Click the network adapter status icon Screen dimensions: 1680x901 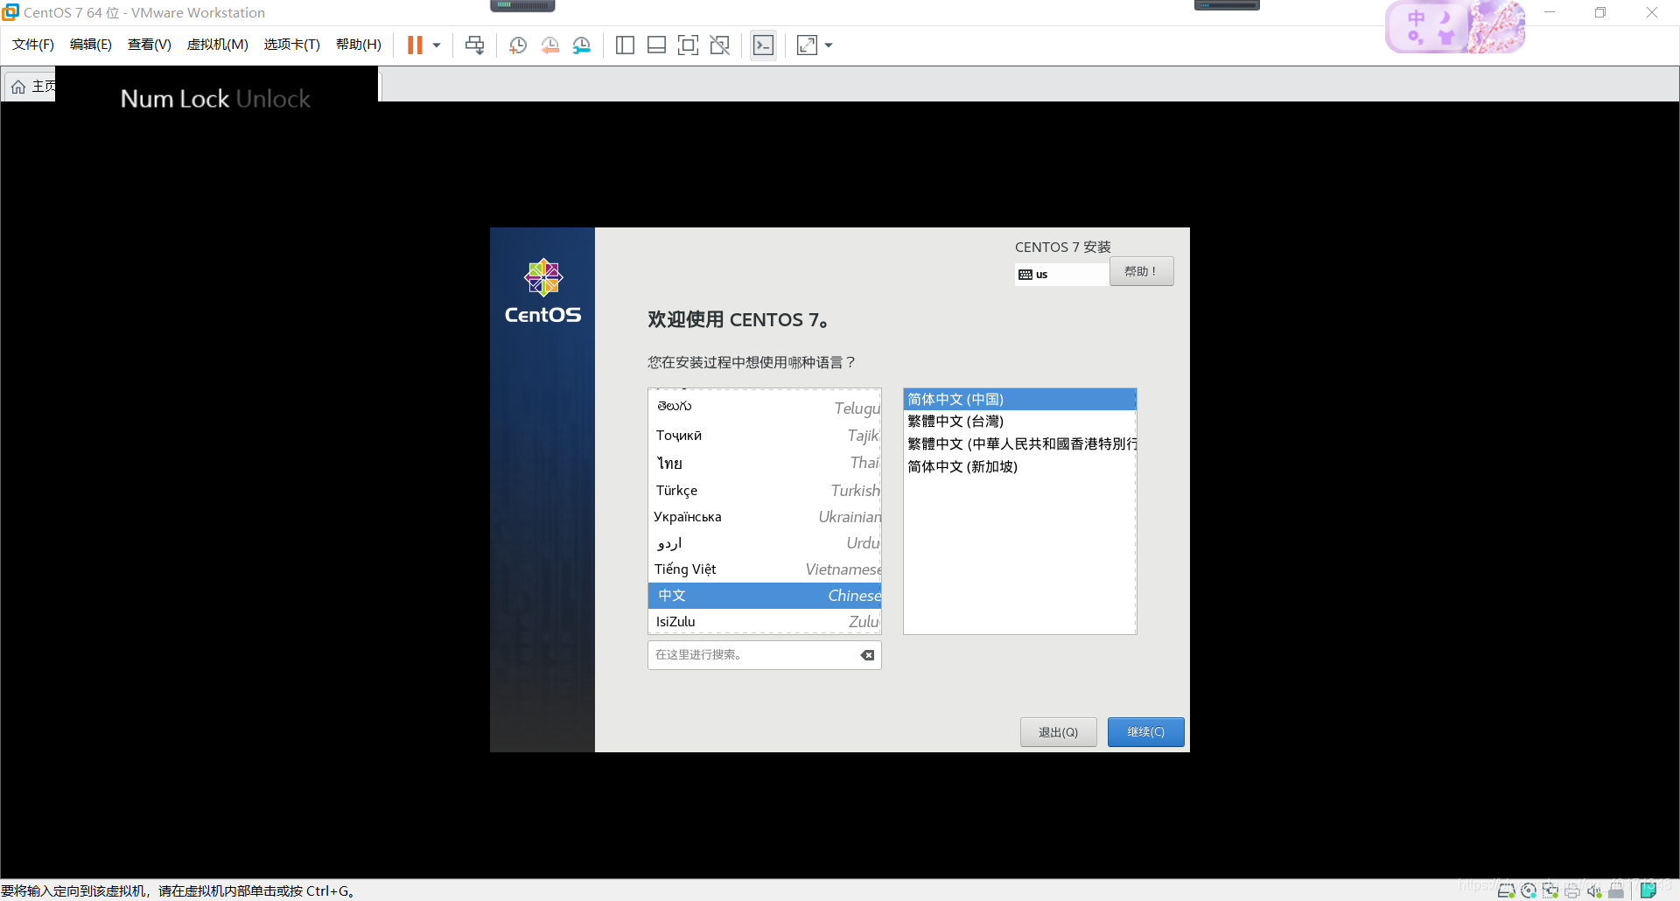pyautogui.click(x=1550, y=891)
